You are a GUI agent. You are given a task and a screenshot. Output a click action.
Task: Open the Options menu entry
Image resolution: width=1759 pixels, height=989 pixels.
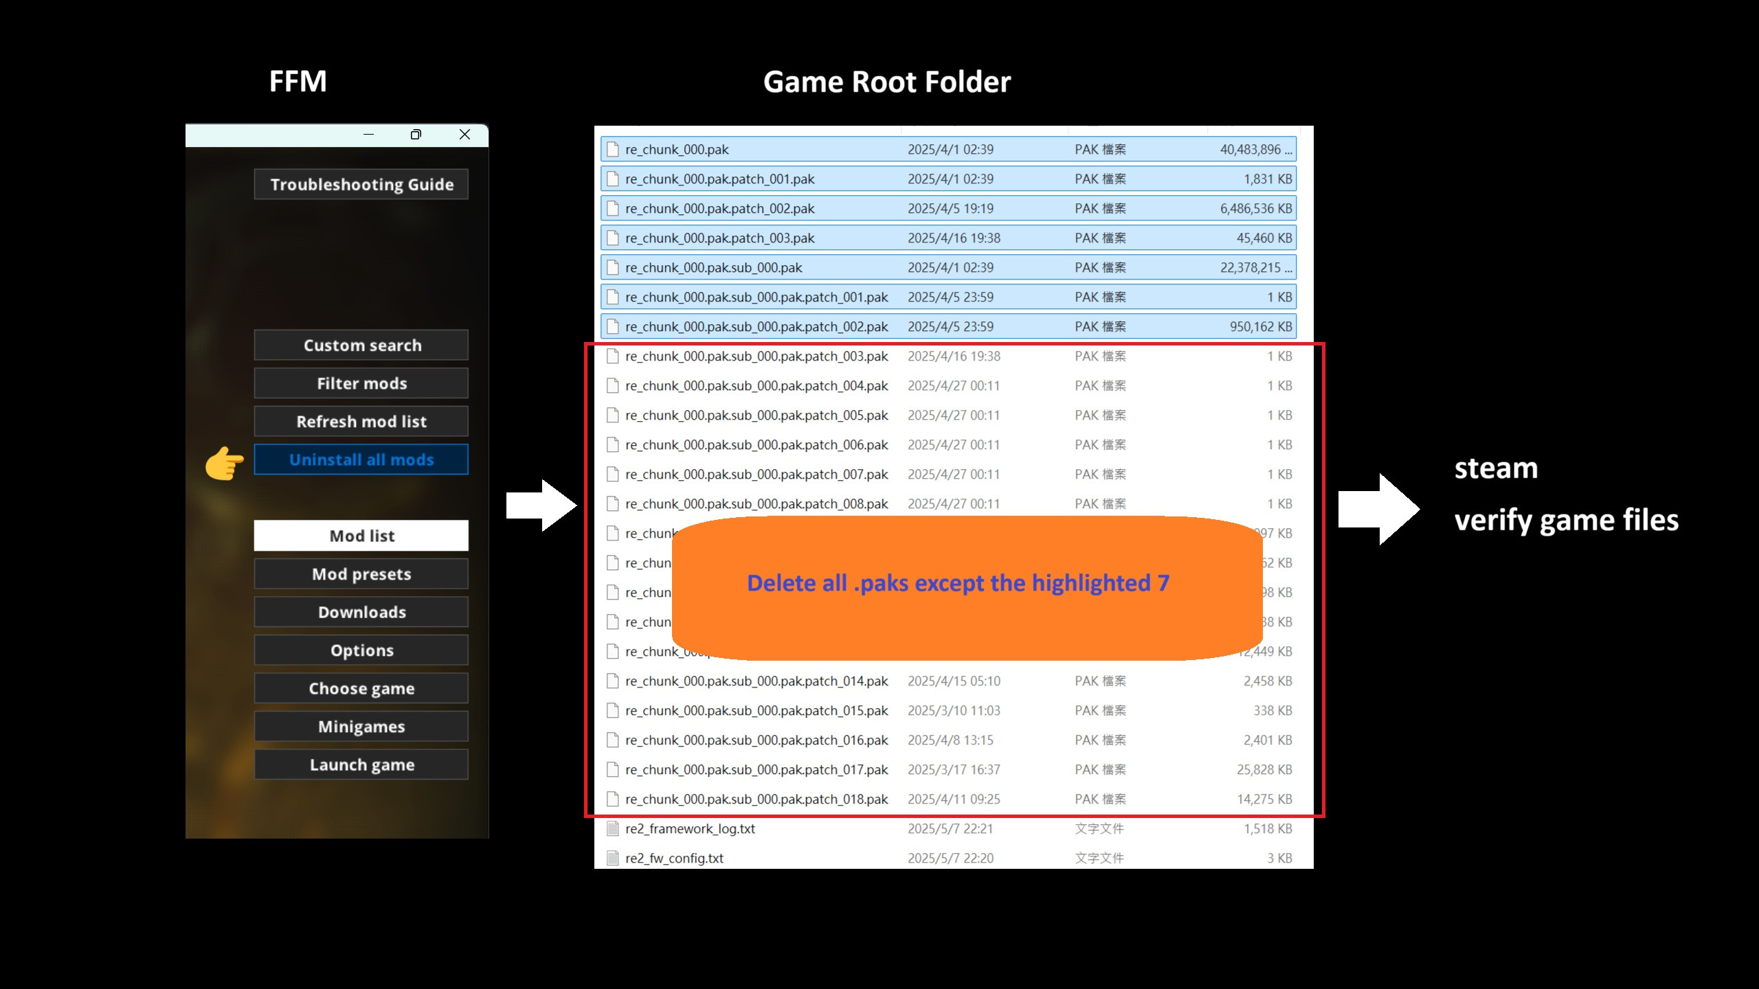[361, 650]
